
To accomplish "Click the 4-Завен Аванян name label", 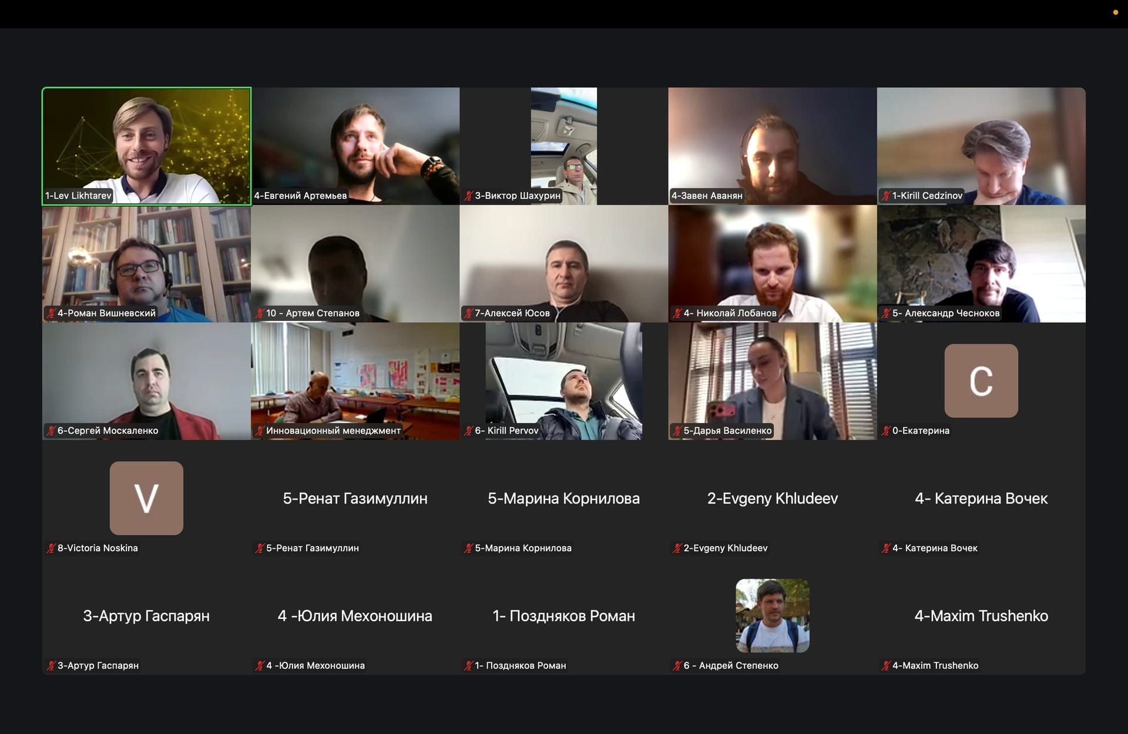I will pyautogui.click(x=707, y=196).
